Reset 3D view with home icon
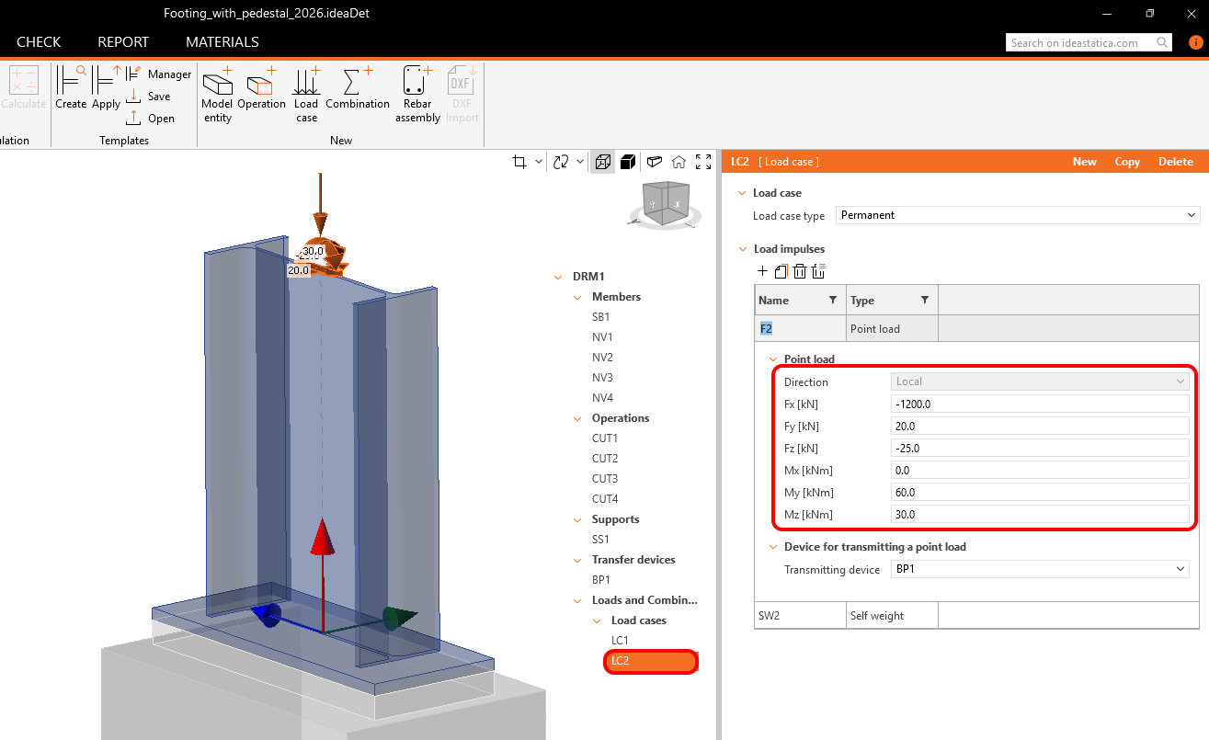This screenshot has width=1209, height=740. click(x=679, y=163)
